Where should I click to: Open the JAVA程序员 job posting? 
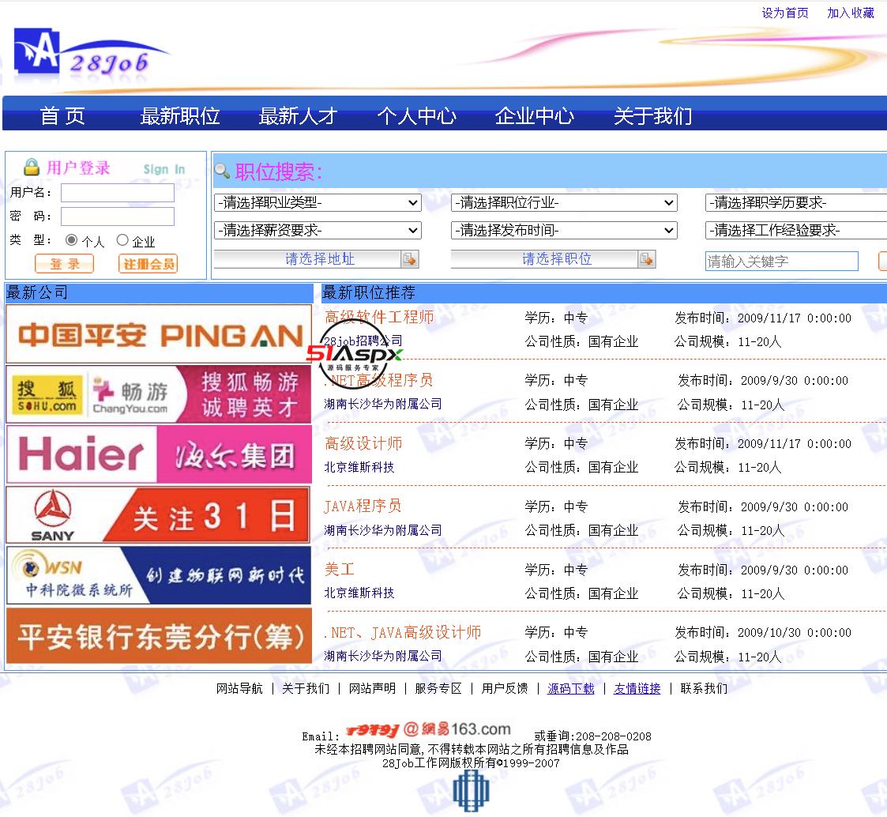click(x=363, y=506)
